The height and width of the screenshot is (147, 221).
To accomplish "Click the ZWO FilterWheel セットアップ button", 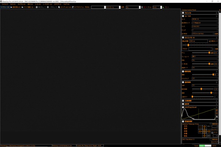I will [x=215, y=142].
